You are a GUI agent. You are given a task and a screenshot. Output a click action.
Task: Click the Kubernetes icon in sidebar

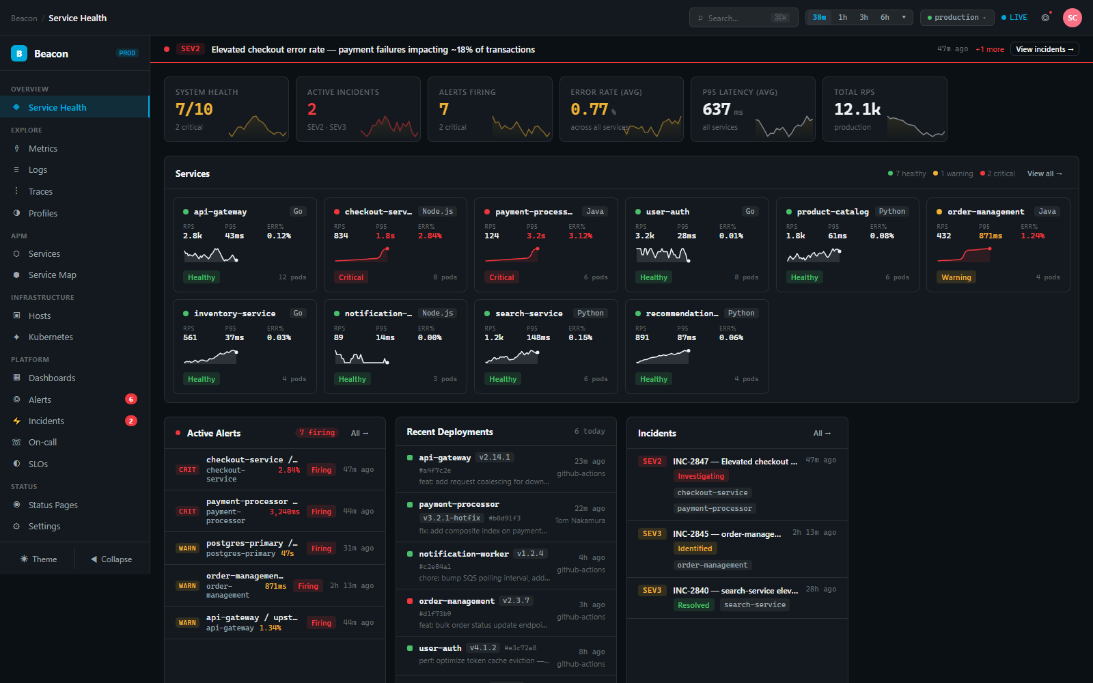click(x=16, y=337)
